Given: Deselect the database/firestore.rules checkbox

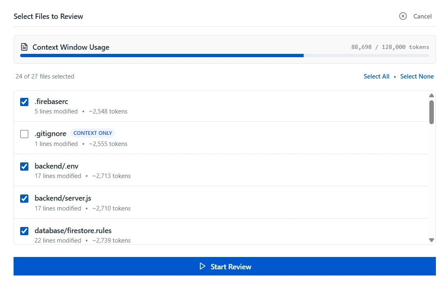Looking at the screenshot, I should pyautogui.click(x=24, y=231).
